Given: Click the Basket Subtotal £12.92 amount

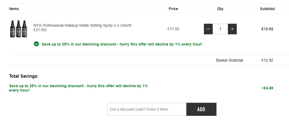Looking at the screenshot, I should (267, 60).
